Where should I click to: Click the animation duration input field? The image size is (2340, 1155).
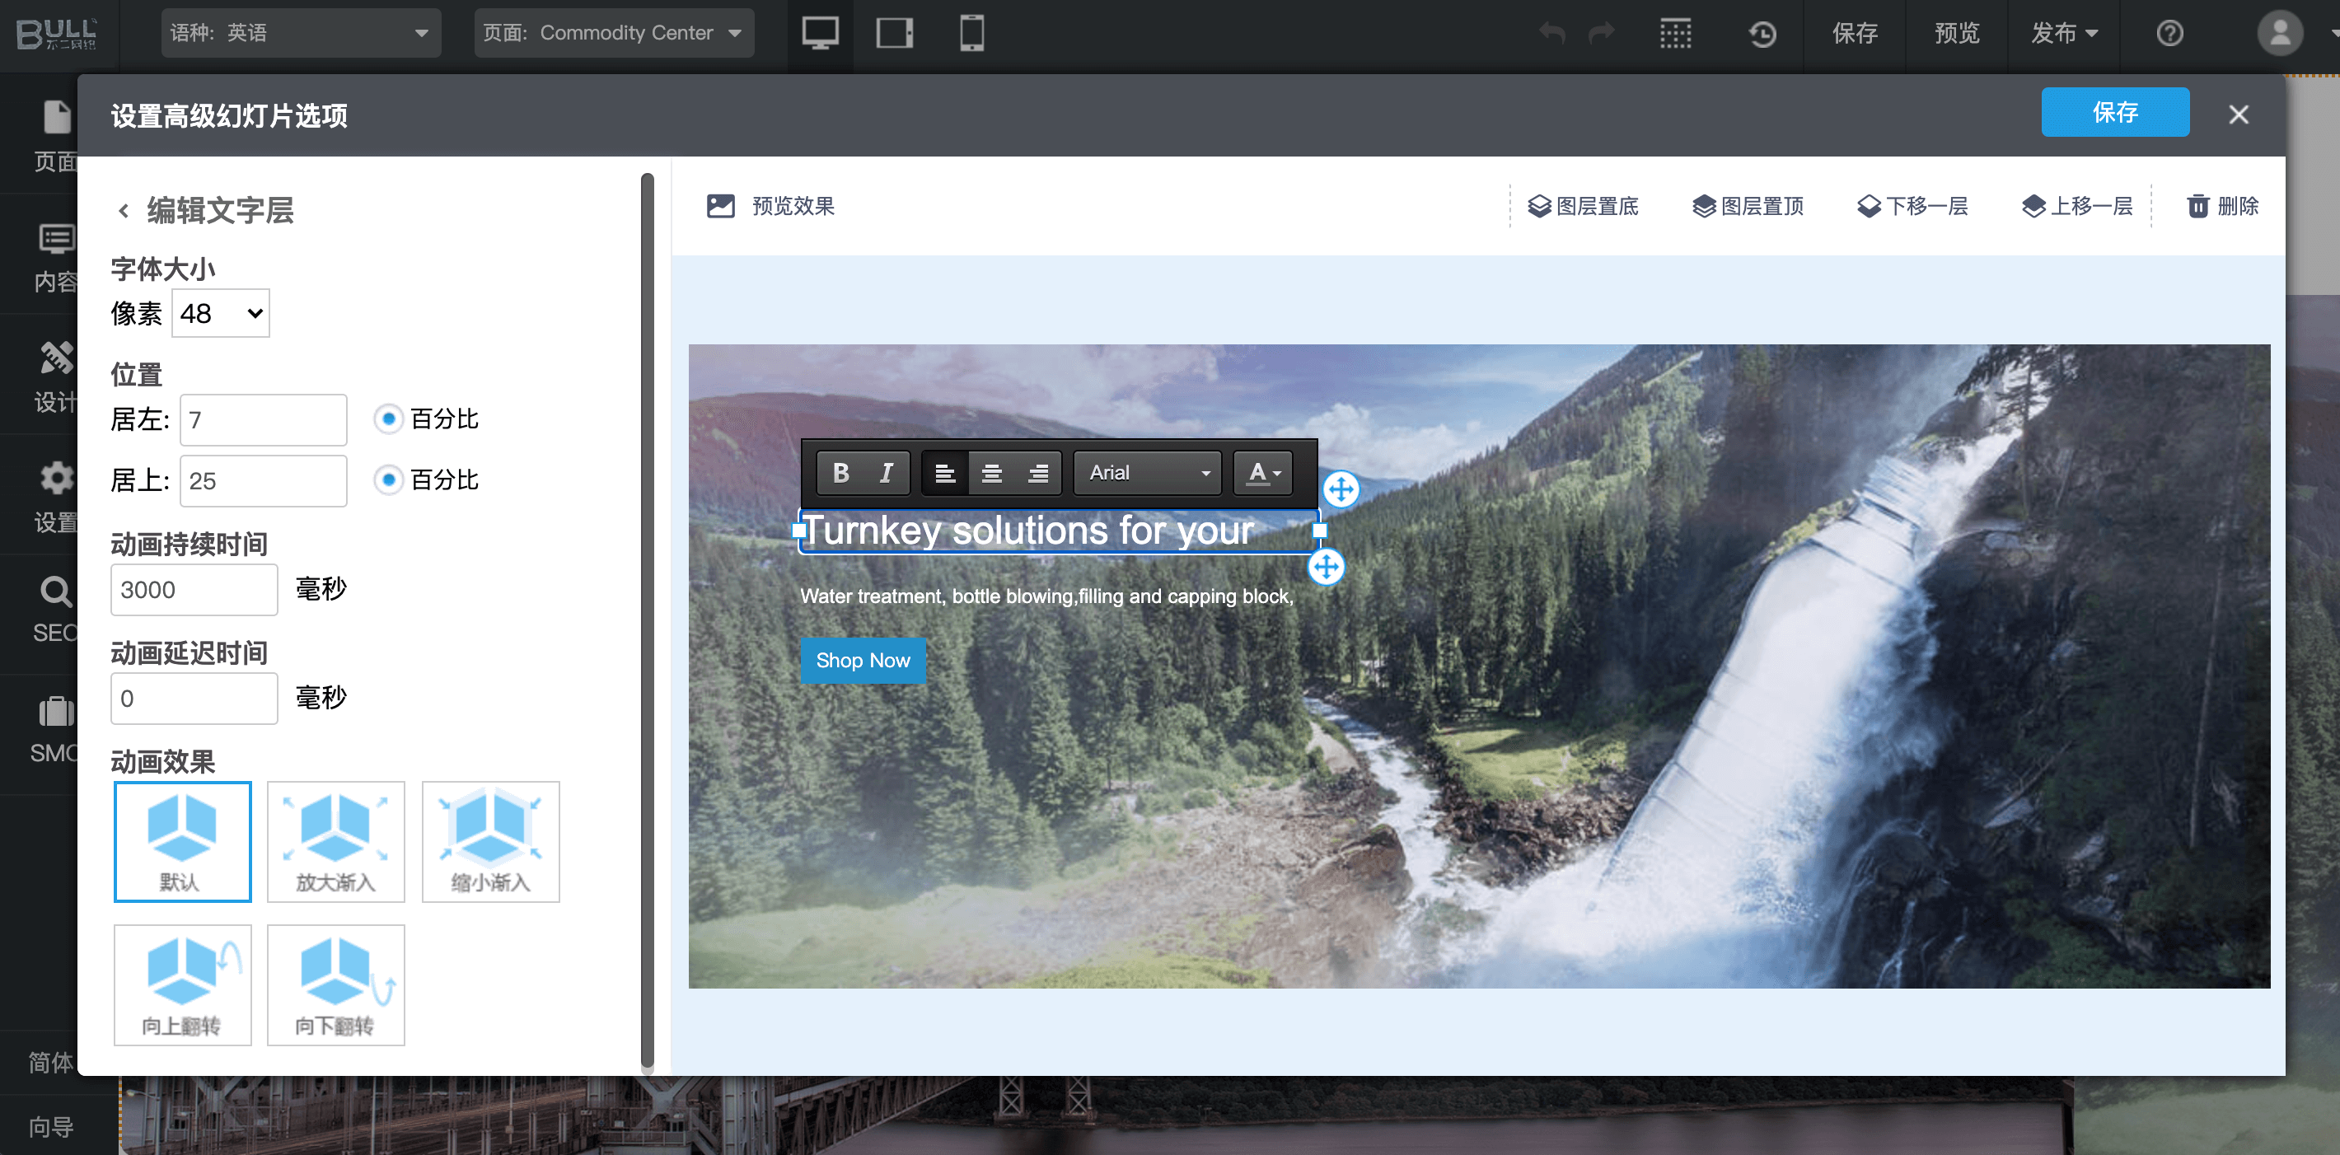(194, 589)
